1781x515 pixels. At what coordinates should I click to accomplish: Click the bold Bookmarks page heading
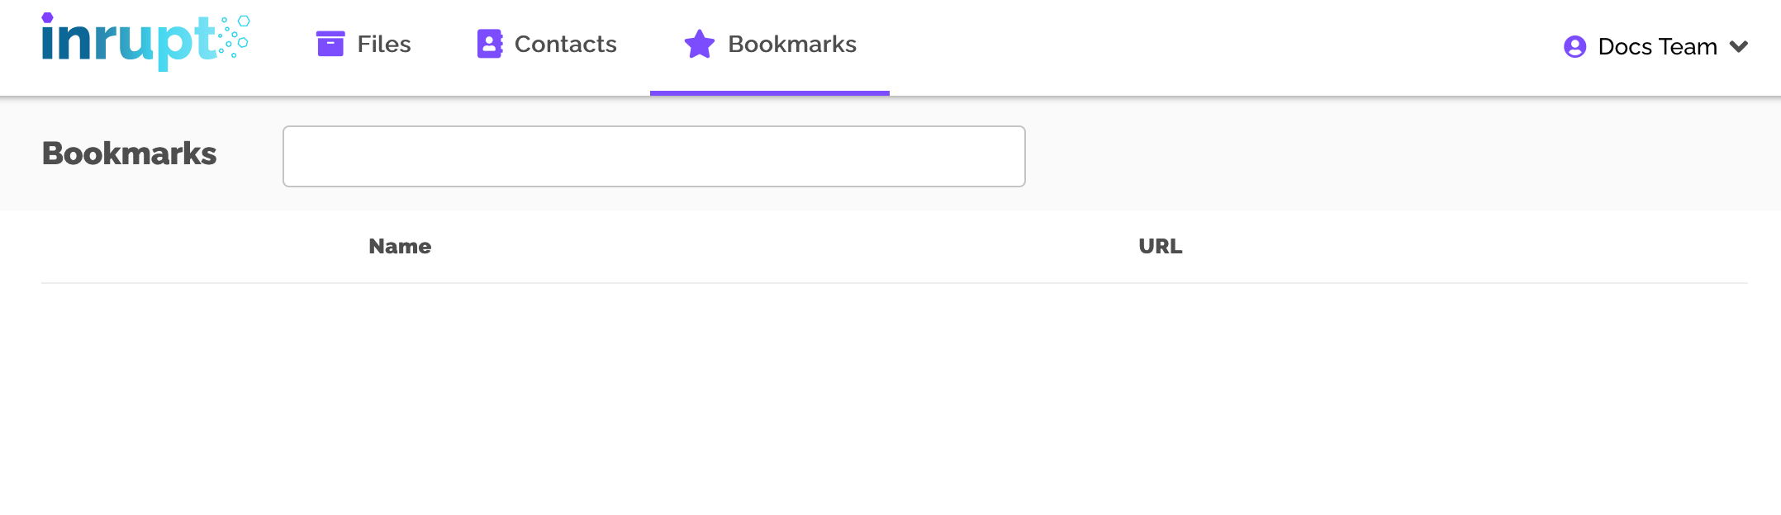pos(130,154)
